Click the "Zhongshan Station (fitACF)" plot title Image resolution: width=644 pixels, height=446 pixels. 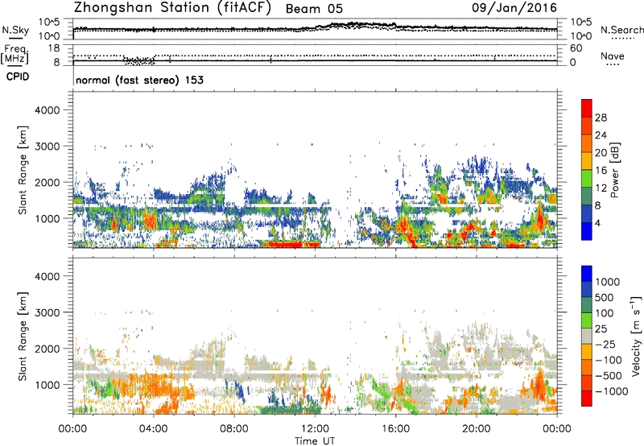172,7
